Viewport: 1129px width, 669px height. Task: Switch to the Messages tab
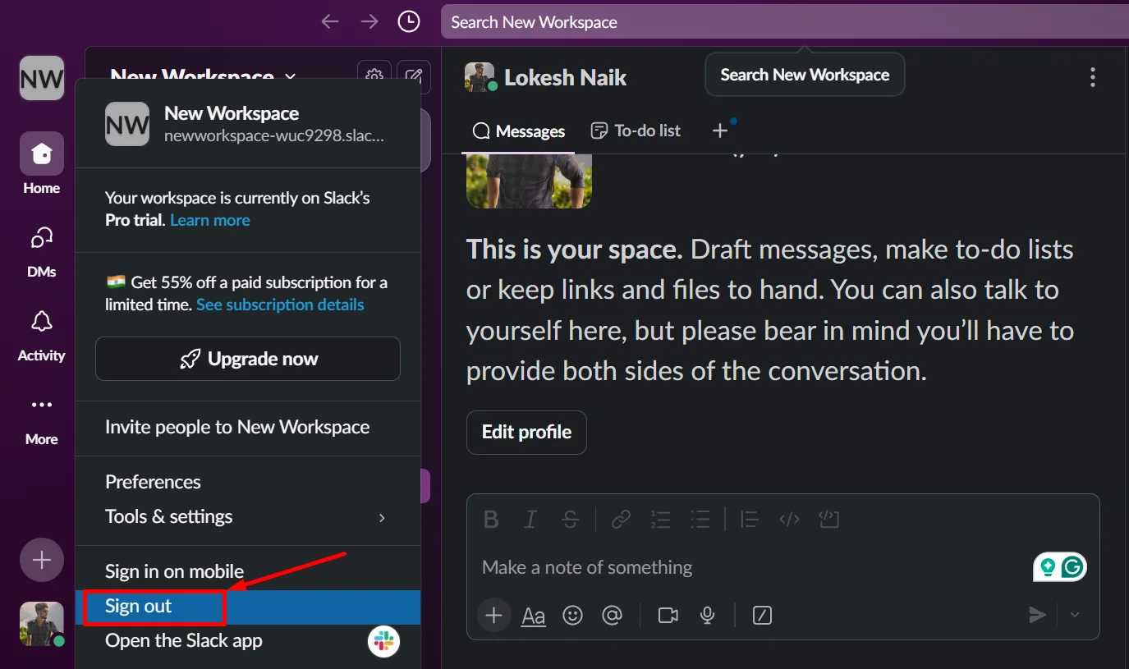[518, 131]
